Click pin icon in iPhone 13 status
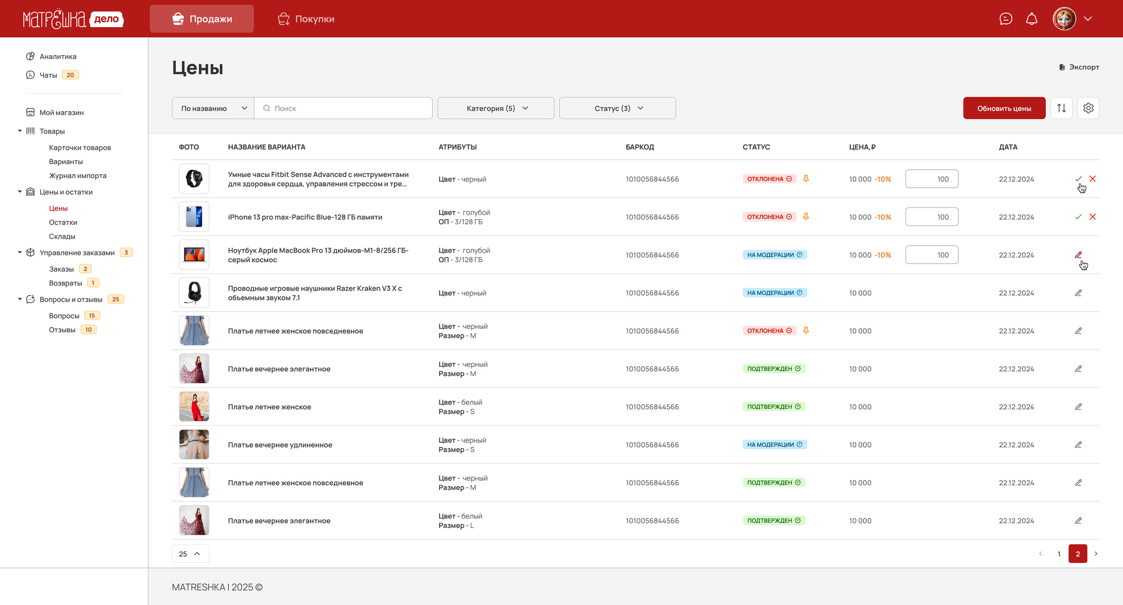The image size is (1123, 605). click(806, 217)
